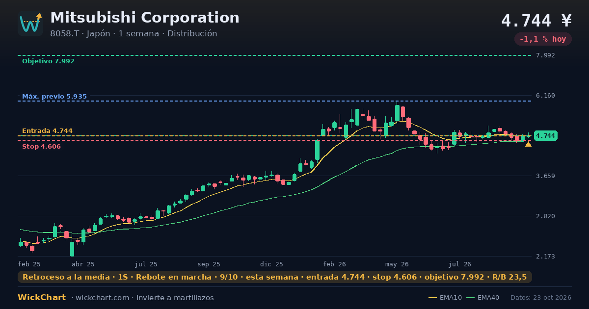Click the subtitle starting with 8058.T
Viewport: 589px width, 309px height.
click(134, 34)
